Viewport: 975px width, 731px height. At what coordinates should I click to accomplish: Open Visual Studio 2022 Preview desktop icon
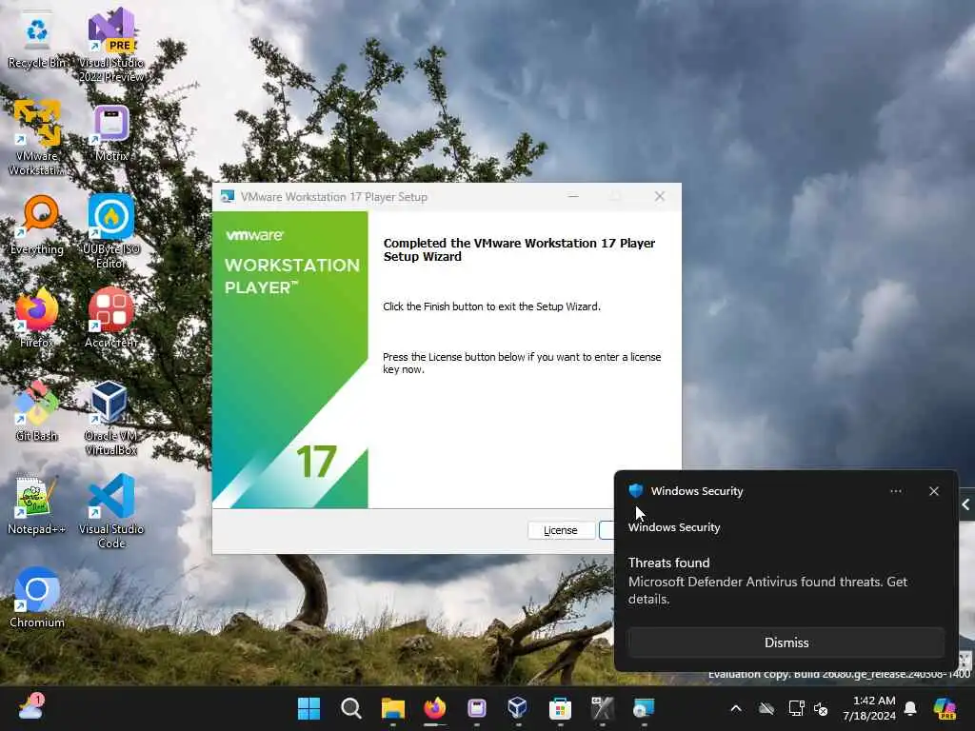coord(111,45)
